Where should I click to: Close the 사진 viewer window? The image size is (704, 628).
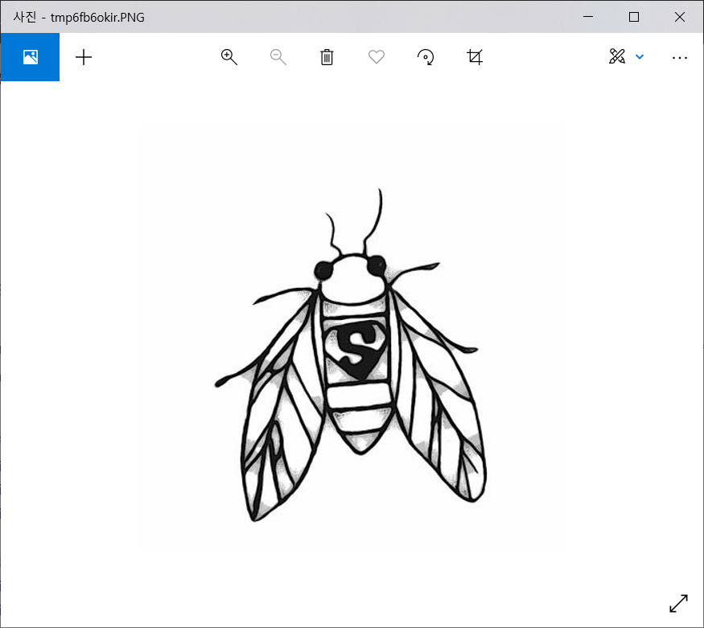(x=680, y=17)
